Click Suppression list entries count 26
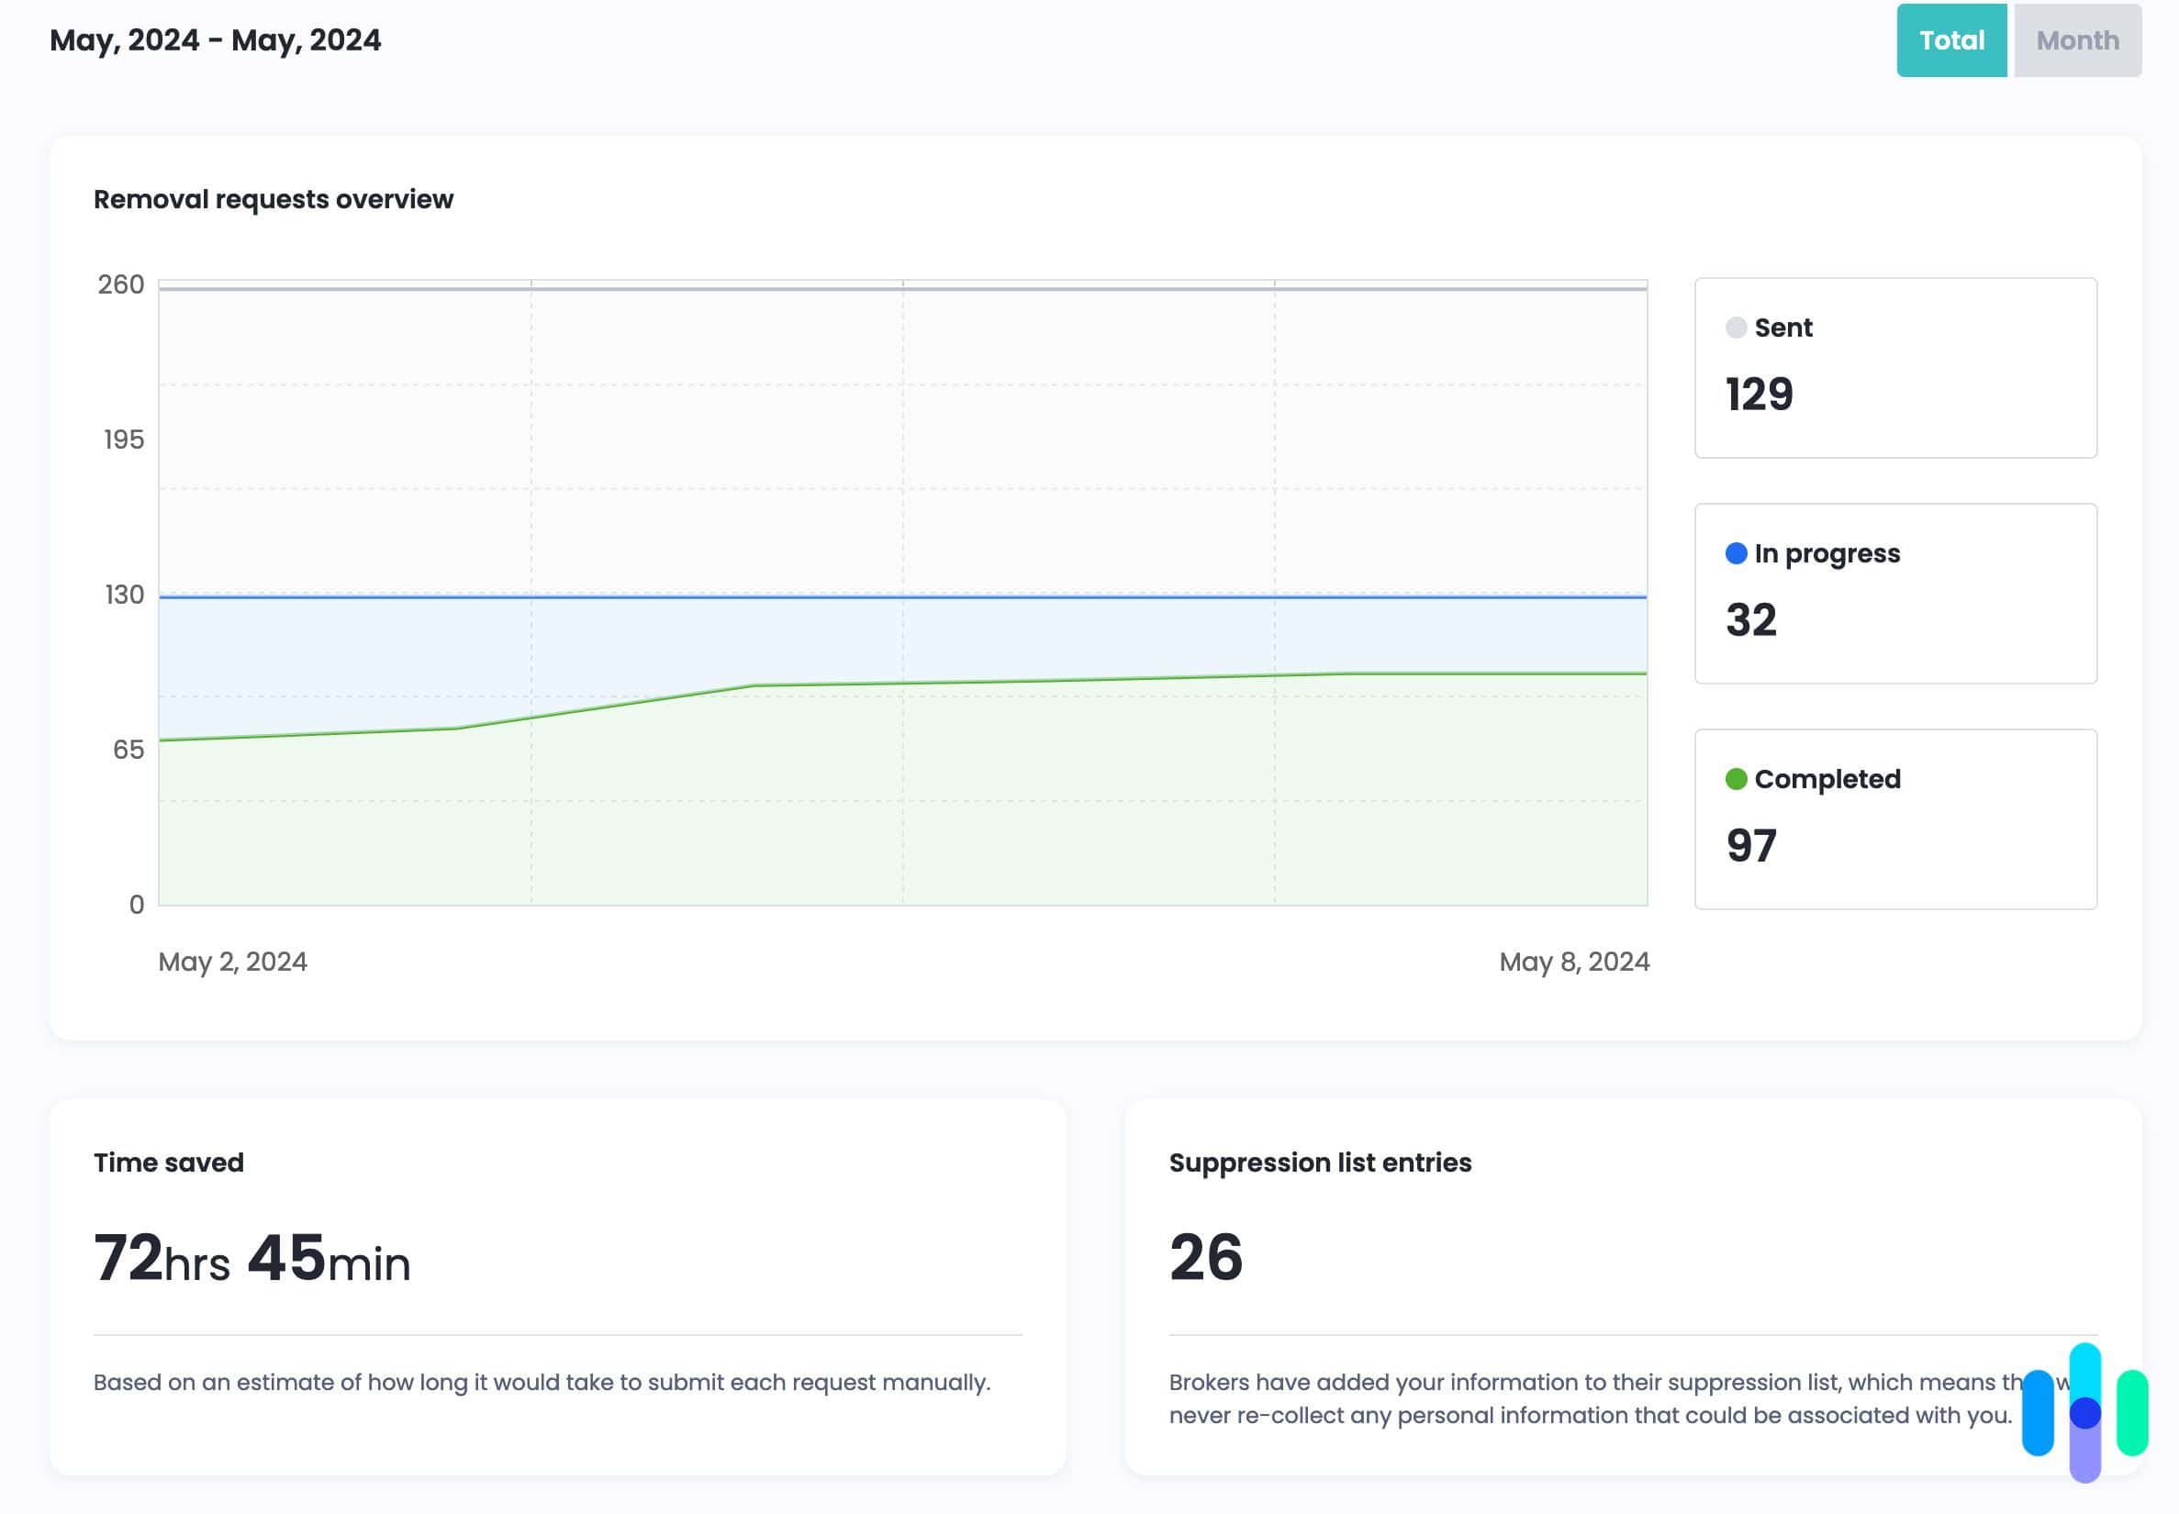Viewport: 2179px width, 1514px height. [1205, 1258]
